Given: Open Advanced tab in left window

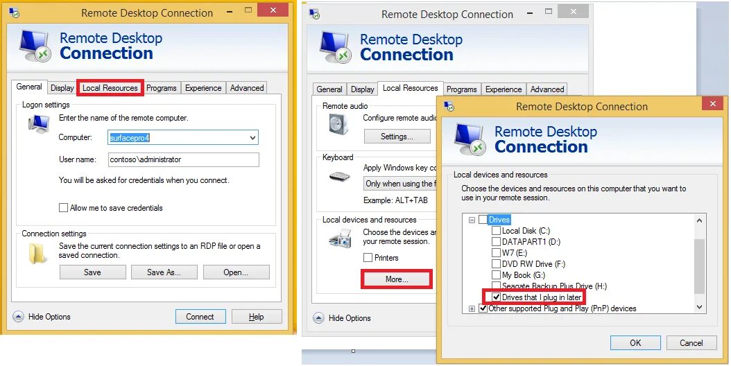Looking at the screenshot, I should pos(247,87).
